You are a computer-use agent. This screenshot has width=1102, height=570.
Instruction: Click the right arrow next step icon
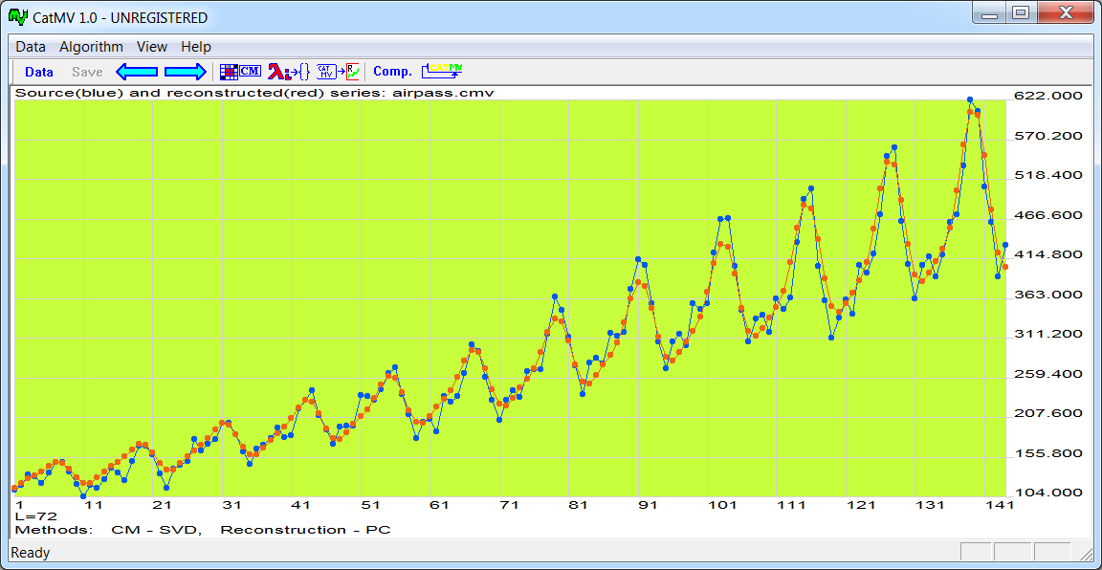pos(186,72)
